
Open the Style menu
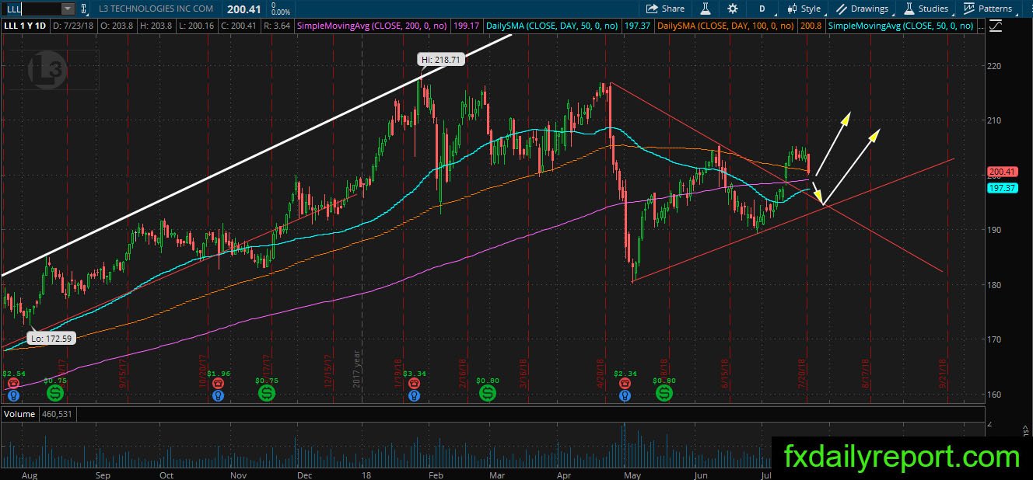(x=804, y=9)
